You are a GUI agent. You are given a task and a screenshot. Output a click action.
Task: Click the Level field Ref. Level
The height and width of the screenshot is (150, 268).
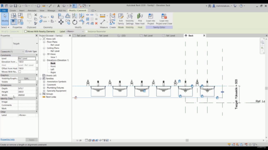[x=27, y=58]
